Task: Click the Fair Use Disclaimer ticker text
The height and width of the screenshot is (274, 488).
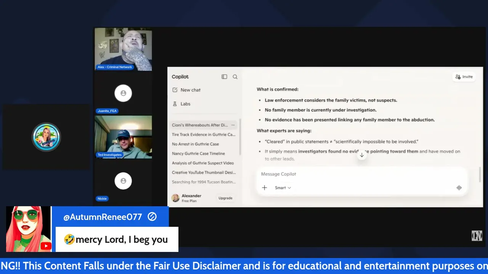Action: 244,266
